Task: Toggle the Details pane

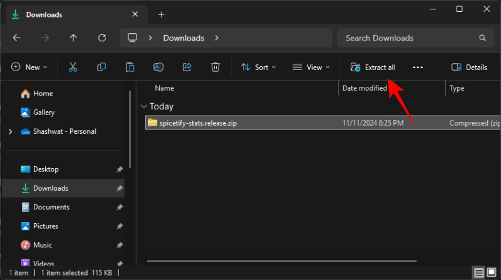Action: [x=469, y=67]
